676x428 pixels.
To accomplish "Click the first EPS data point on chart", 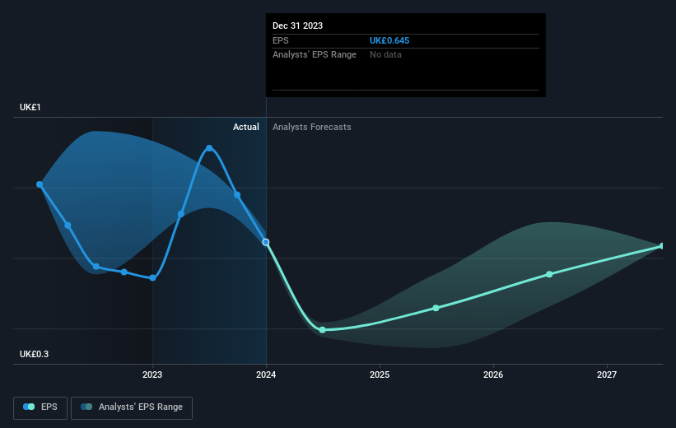I will click(x=40, y=184).
